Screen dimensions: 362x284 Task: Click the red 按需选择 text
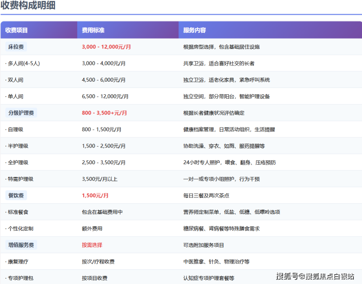[92, 245]
